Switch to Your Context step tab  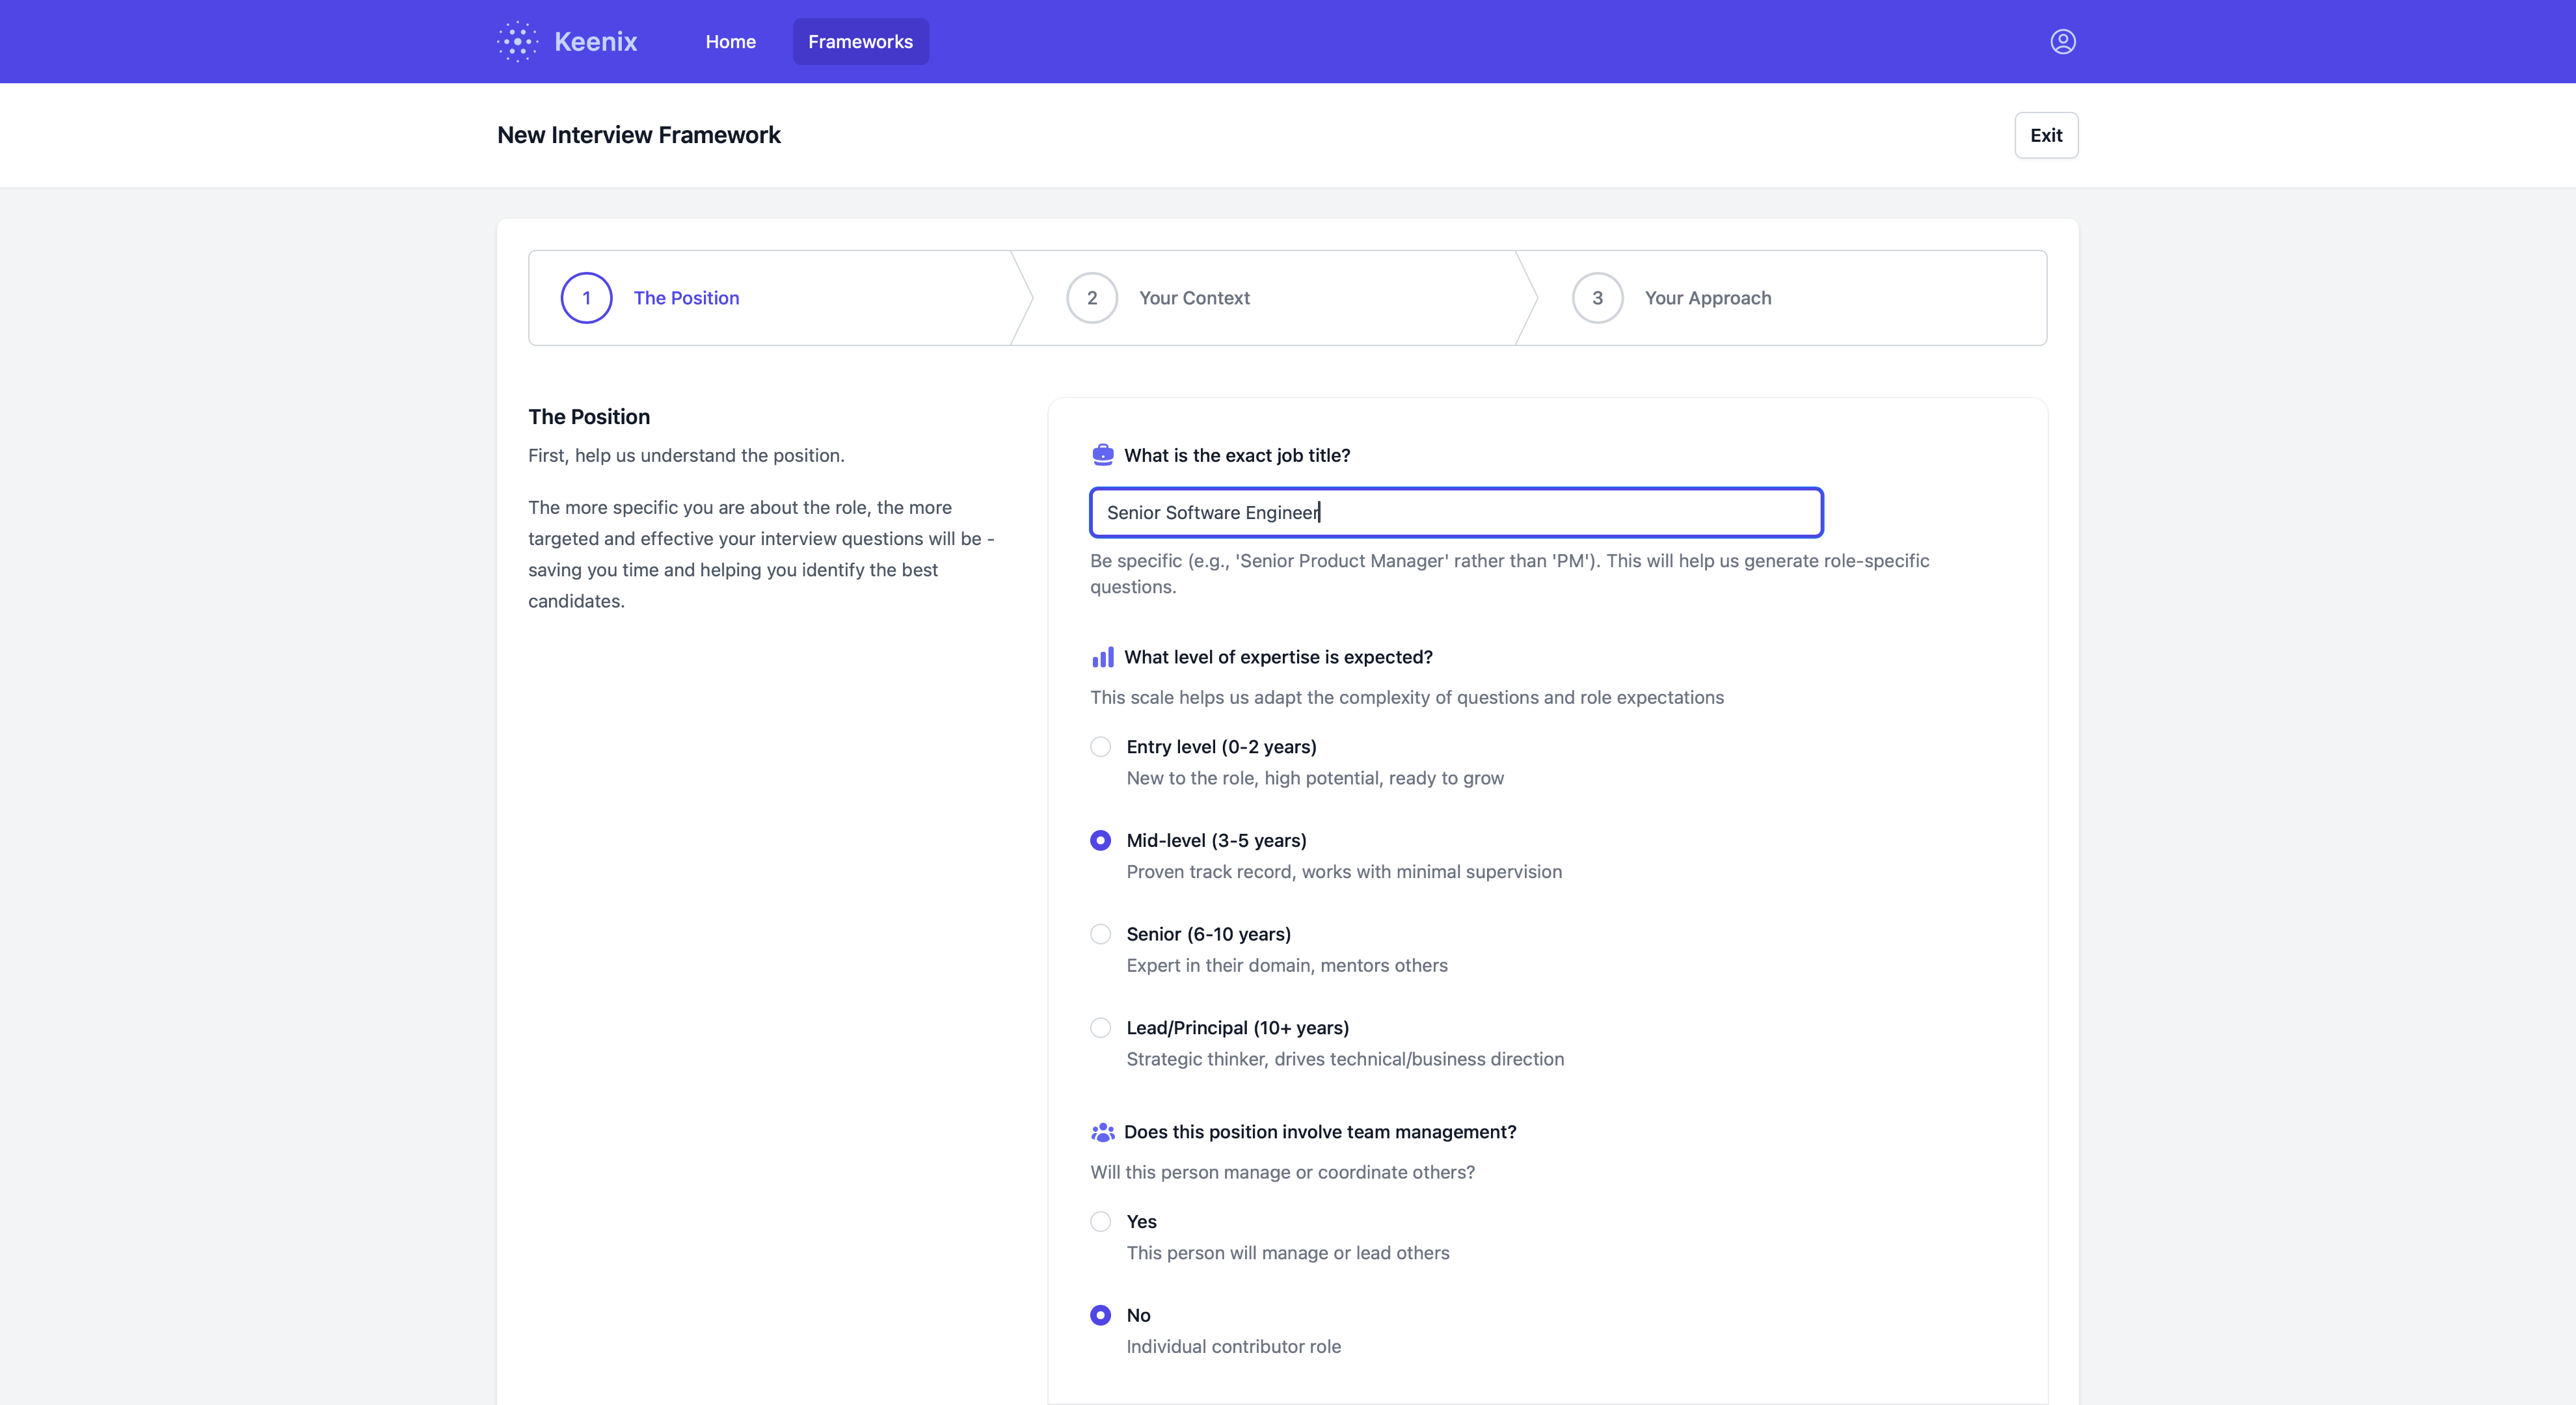coord(1194,298)
